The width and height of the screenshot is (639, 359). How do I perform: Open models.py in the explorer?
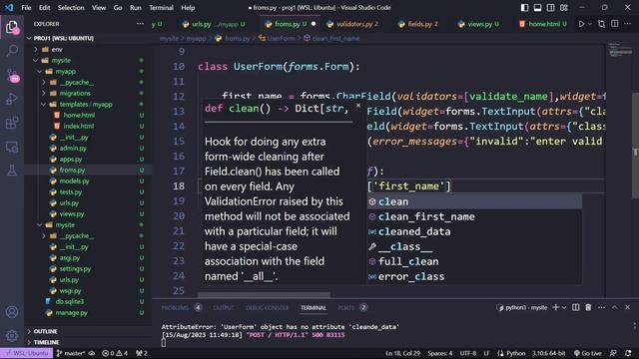click(x=74, y=181)
